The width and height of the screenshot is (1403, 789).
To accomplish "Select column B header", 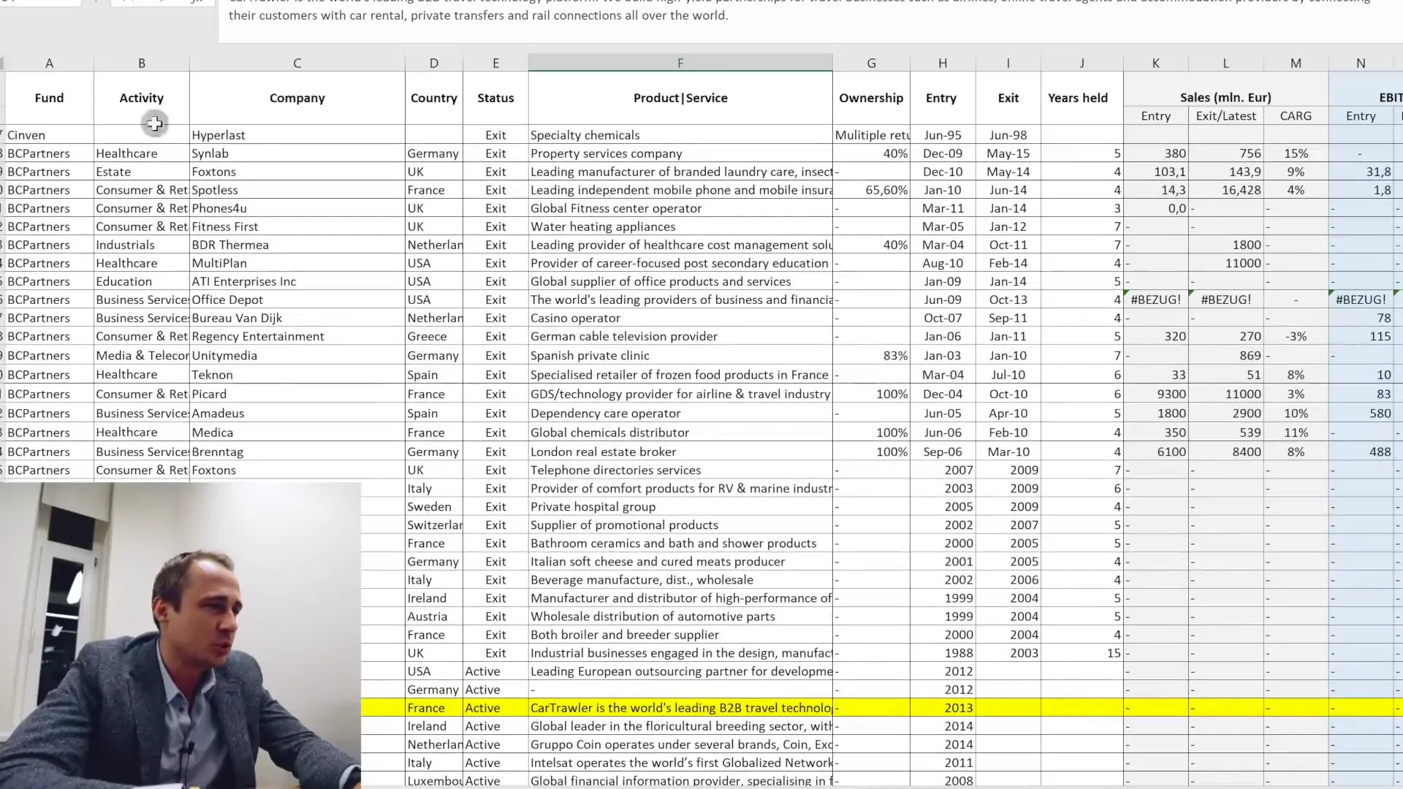I will [141, 63].
